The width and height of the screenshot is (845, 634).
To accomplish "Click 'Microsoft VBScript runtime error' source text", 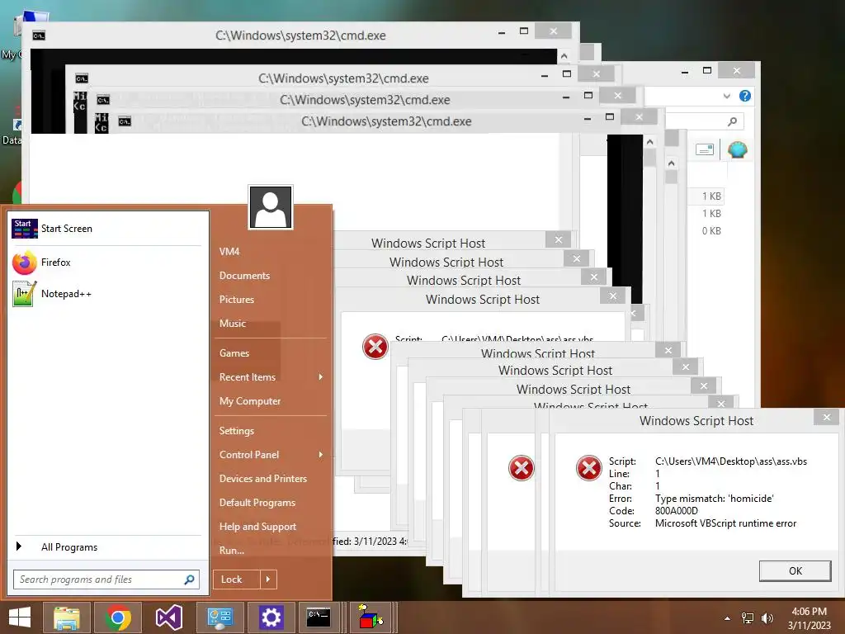I will (x=725, y=523).
